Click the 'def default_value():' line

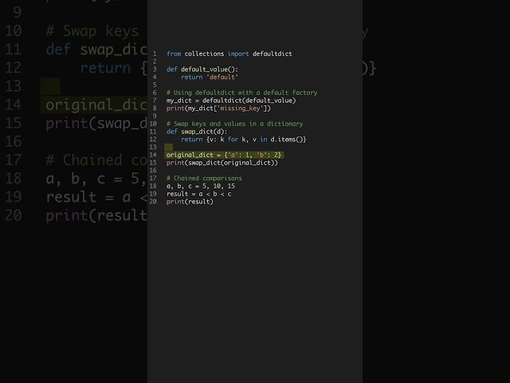[202, 69]
